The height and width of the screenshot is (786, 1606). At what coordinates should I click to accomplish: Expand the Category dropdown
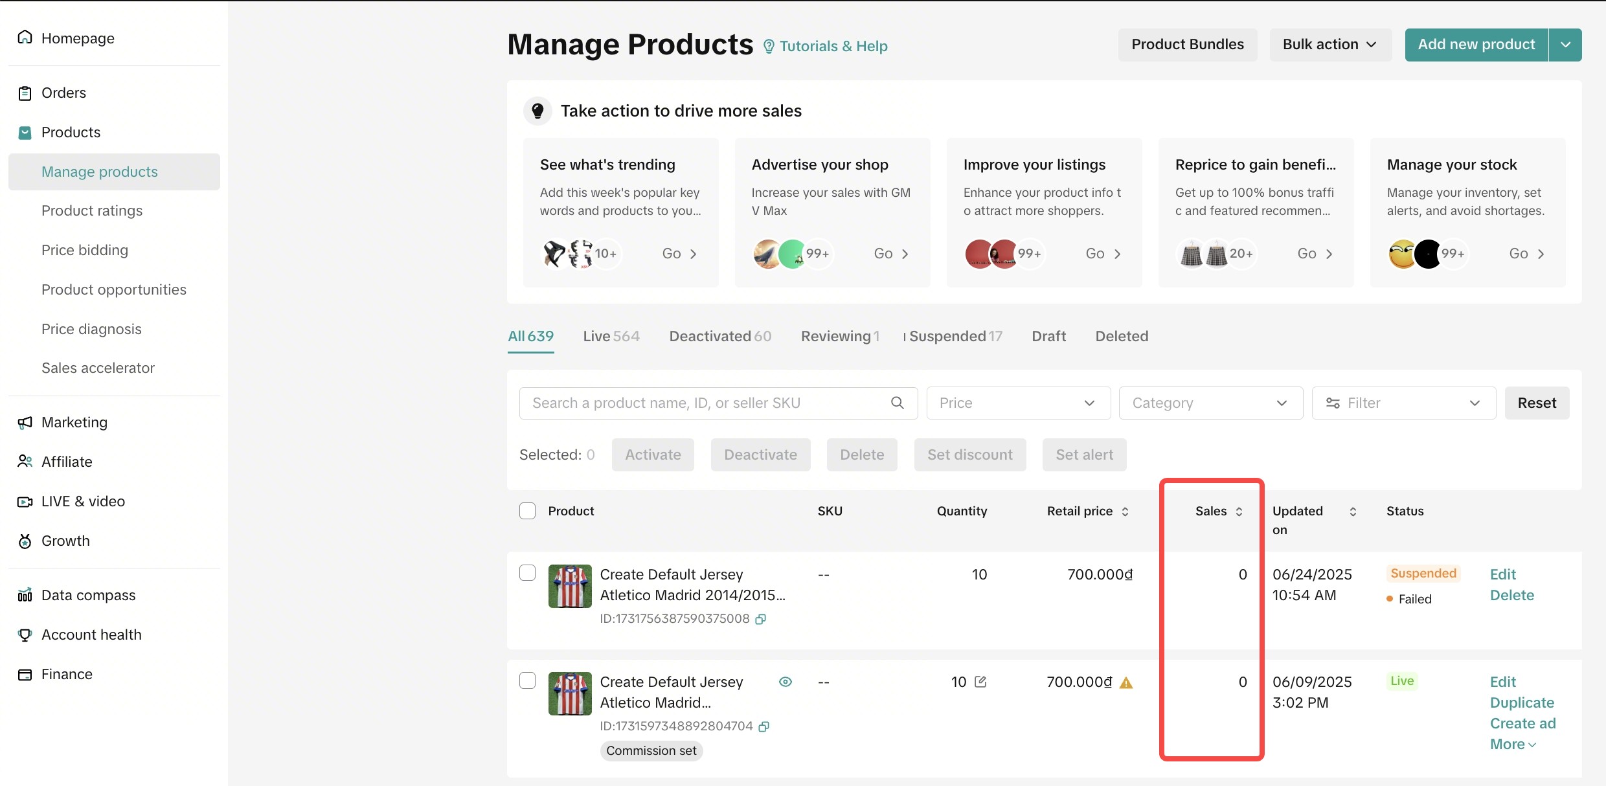[1210, 403]
